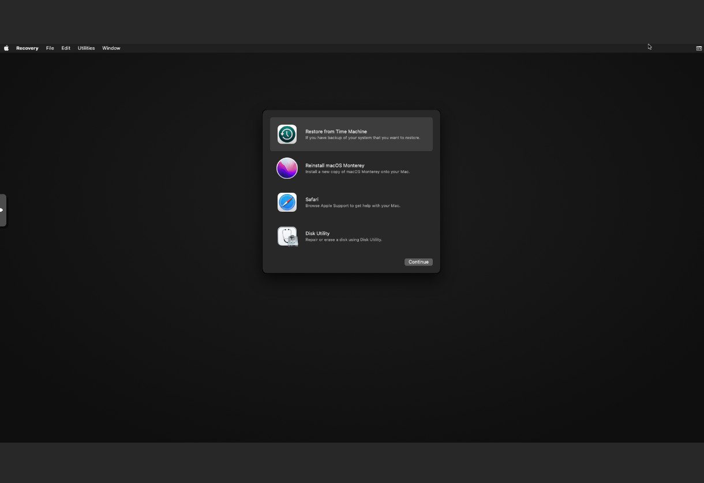Open the Apple logo menu
The width and height of the screenshot is (704, 483).
(x=6, y=48)
